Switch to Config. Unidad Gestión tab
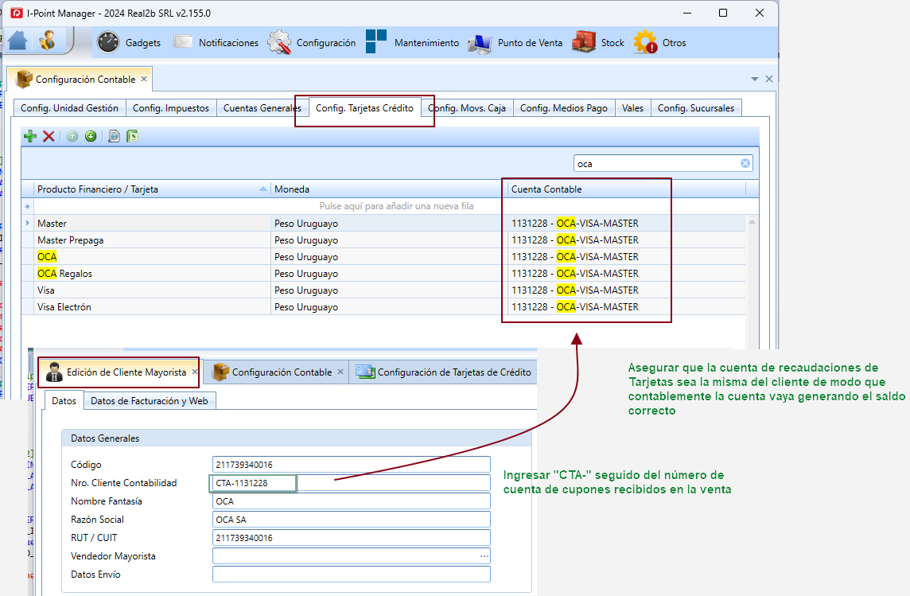 point(70,108)
